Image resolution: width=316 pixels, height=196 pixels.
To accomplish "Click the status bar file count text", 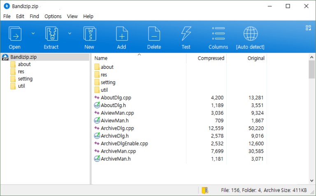I will pos(264,190).
